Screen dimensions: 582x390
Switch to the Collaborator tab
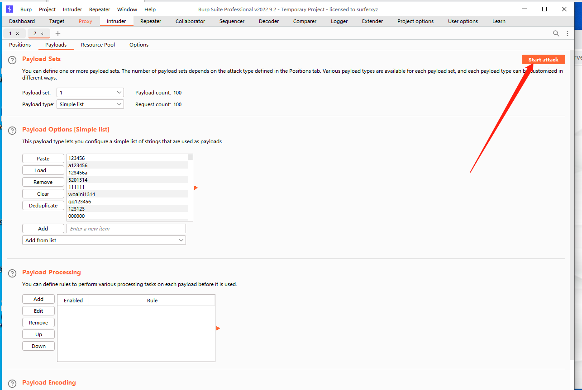[x=190, y=21]
